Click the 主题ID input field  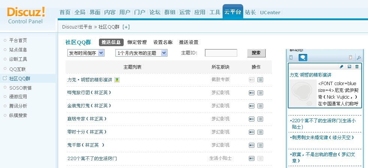[x=221, y=53]
